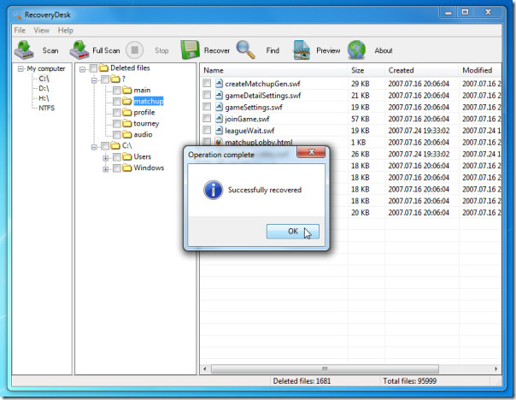The height and width of the screenshot is (400, 516).
Task: Click the file icon of gameDetailSettings.swf
Action: [x=219, y=96]
